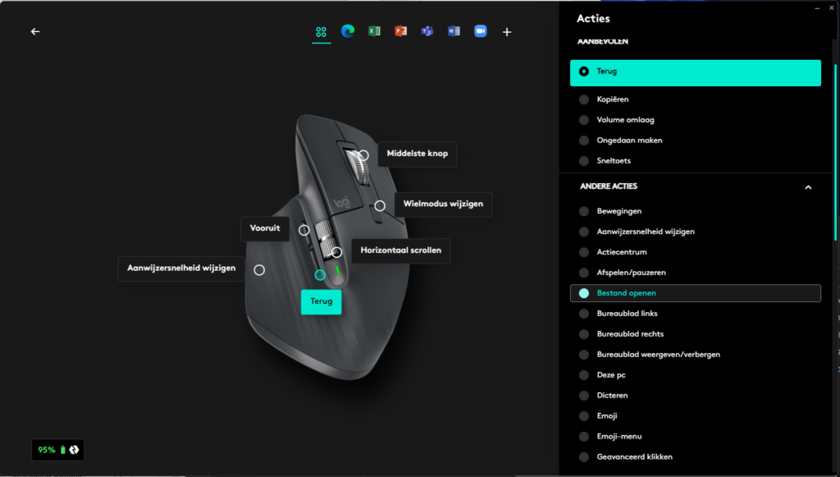Select the all applications grid icon

click(x=321, y=32)
